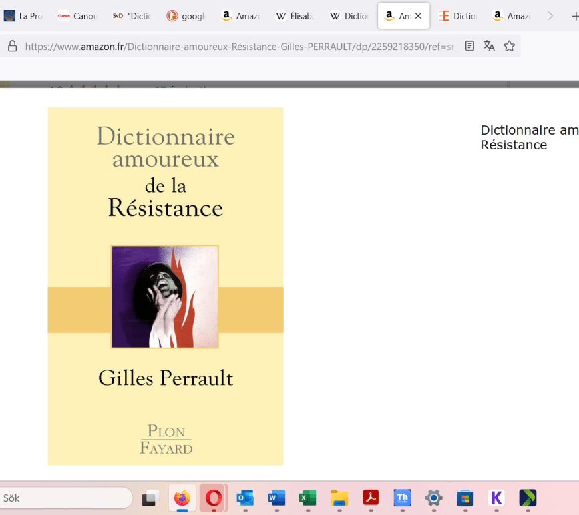Close the active Amazon tab

(x=418, y=16)
